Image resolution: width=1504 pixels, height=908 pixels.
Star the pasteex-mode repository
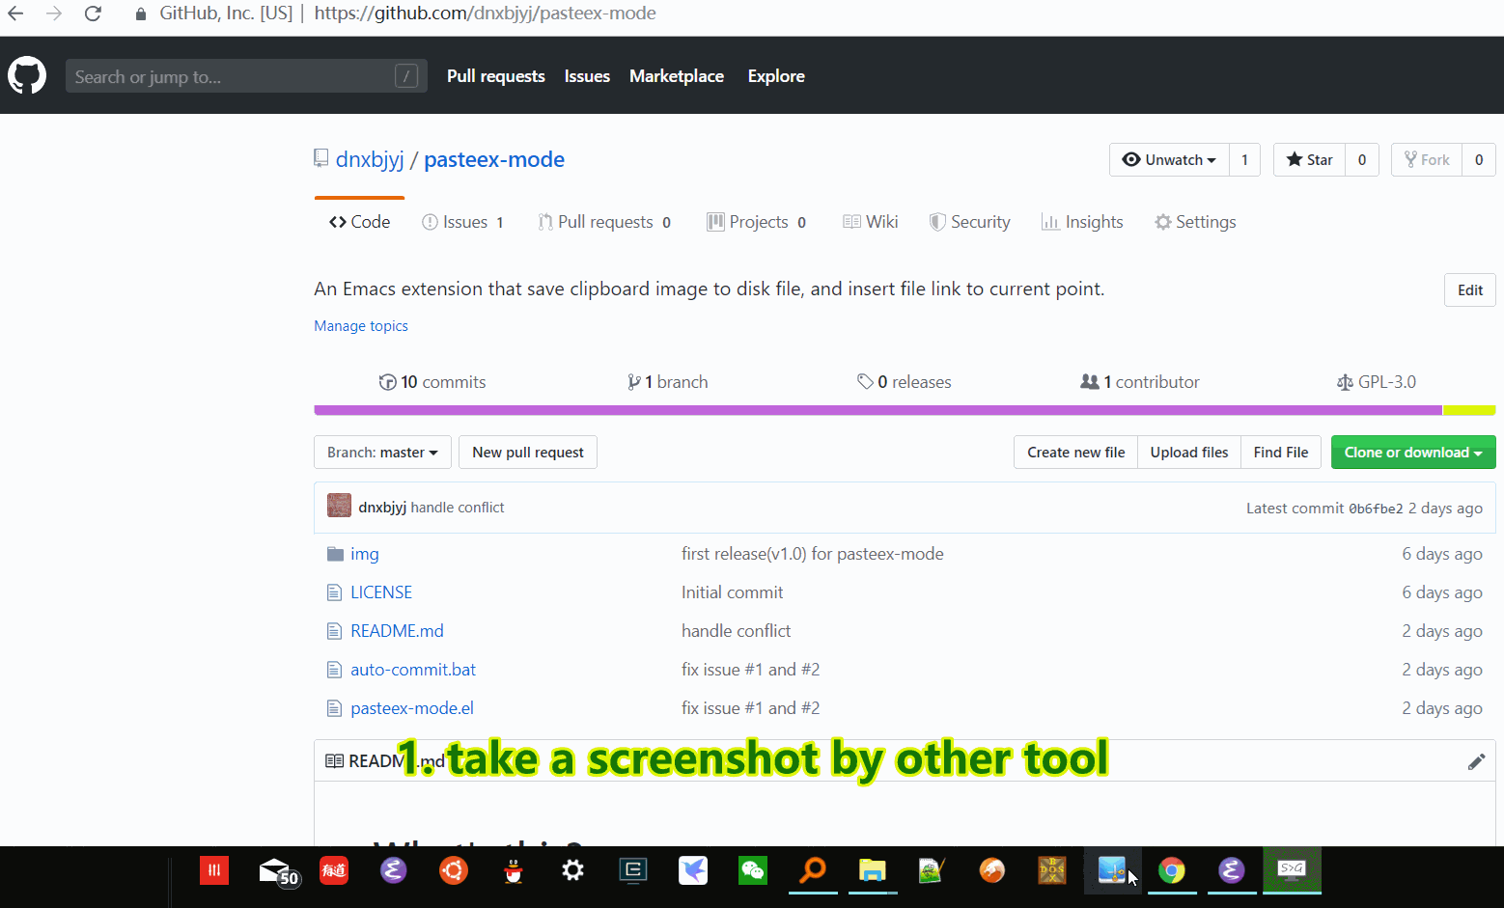pos(1310,160)
